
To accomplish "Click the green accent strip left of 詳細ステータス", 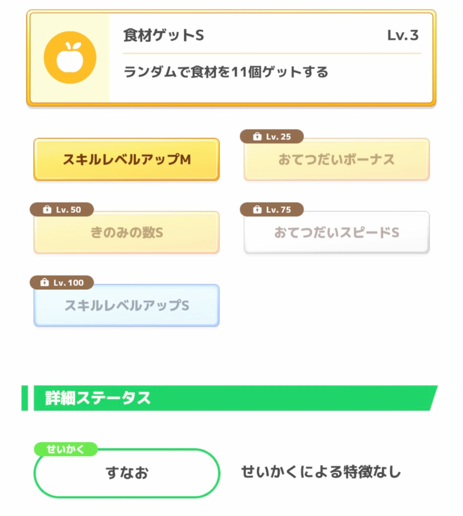I will 25,398.
